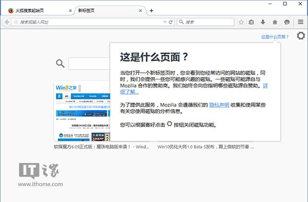Open the Win8之家 tile thumbnail

pyautogui.click(x=82, y=111)
